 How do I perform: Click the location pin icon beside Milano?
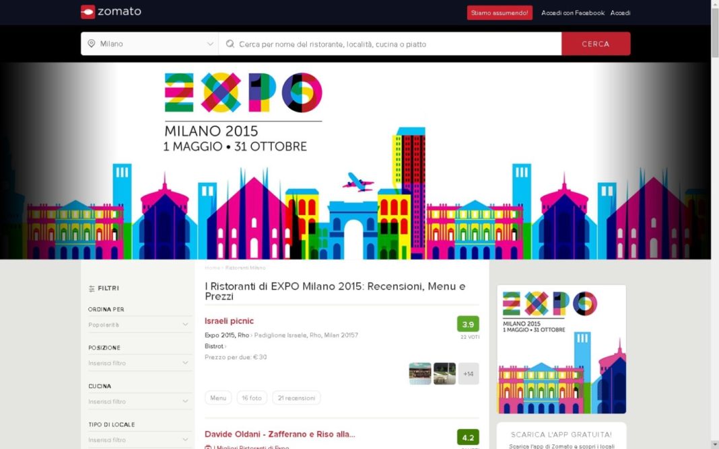[x=92, y=44]
